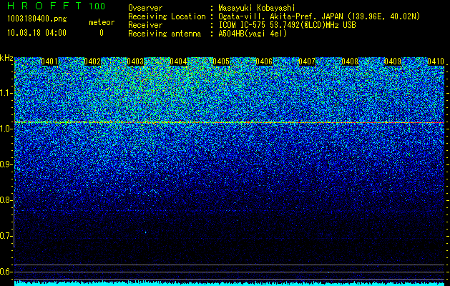Click the observer name Masayuki Kobayashi
The height and width of the screenshot is (286, 450).
point(257,8)
